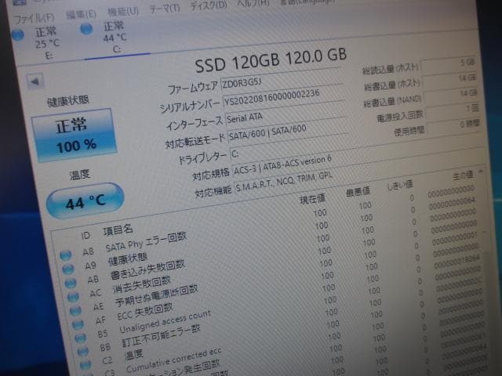Click the 電源投入回数 value 1 回
This screenshot has width=502, height=376.
[x=453, y=110]
